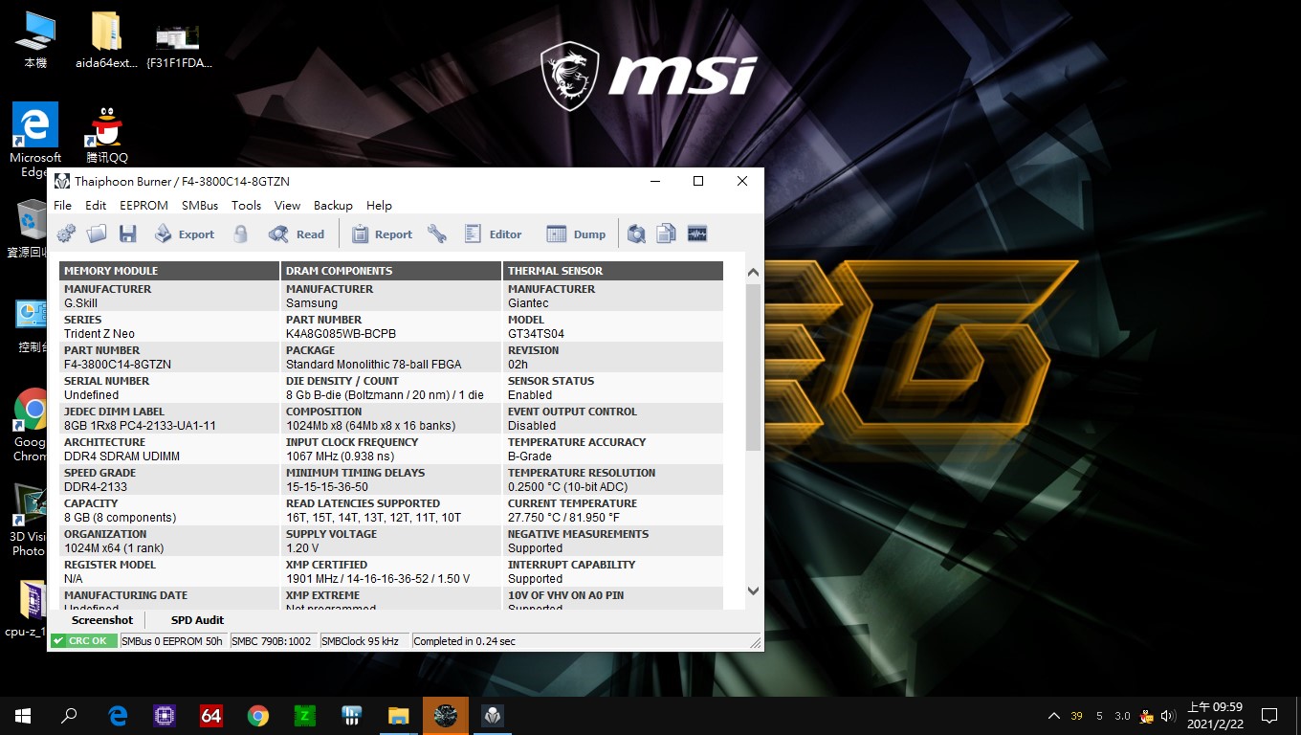1301x735 pixels.
Task: Click the SMBClock 95 kHz status entry
Action: [x=362, y=641]
